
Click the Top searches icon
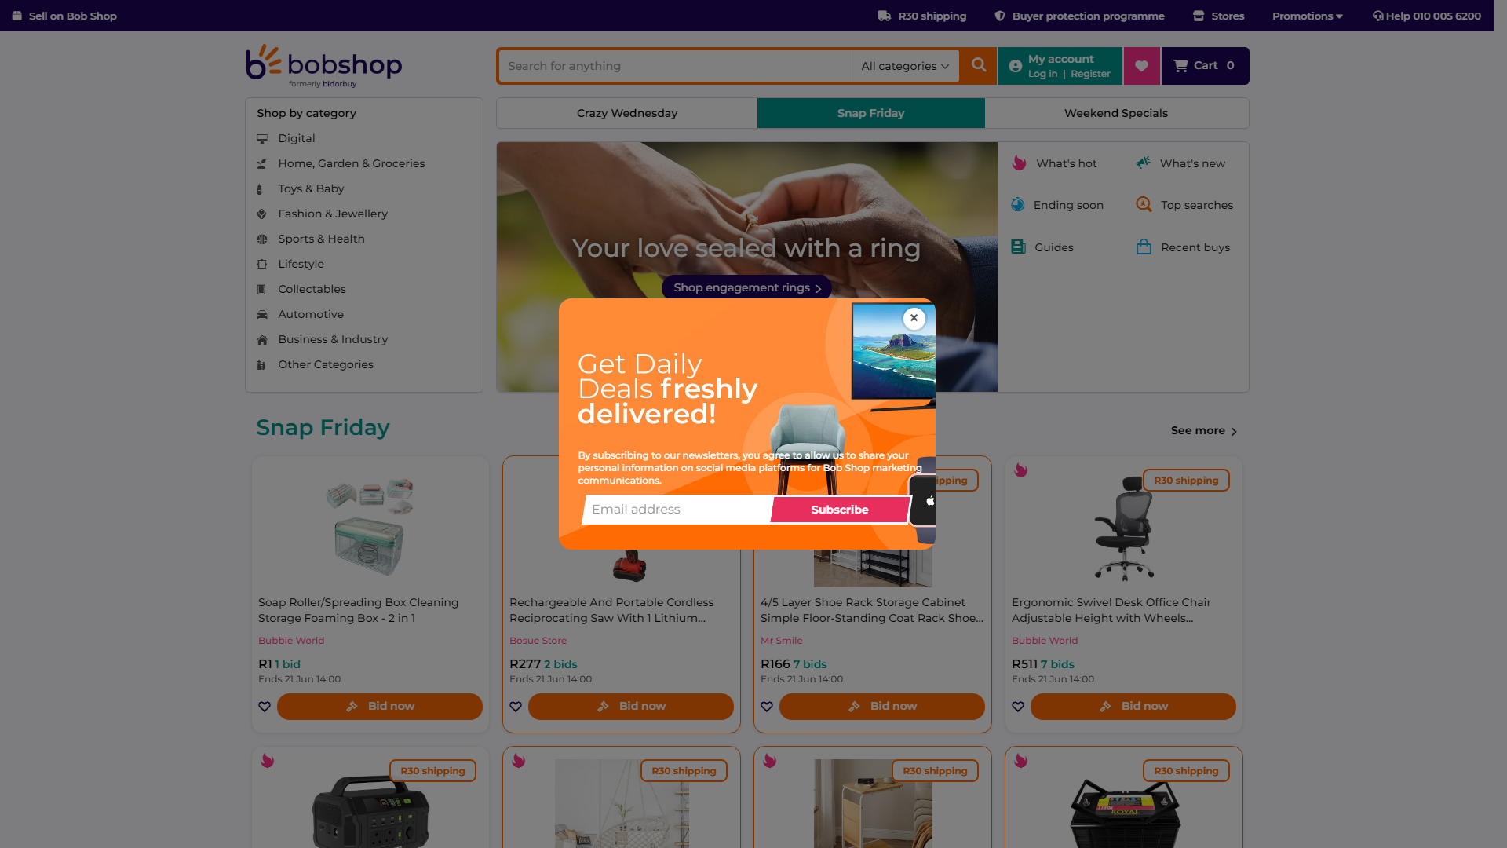[1144, 205]
